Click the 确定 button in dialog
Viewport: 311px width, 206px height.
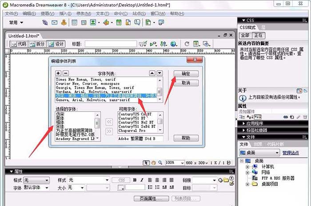(x=186, y=74)
